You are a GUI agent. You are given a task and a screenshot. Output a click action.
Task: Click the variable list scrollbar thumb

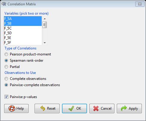coord(44,25)
